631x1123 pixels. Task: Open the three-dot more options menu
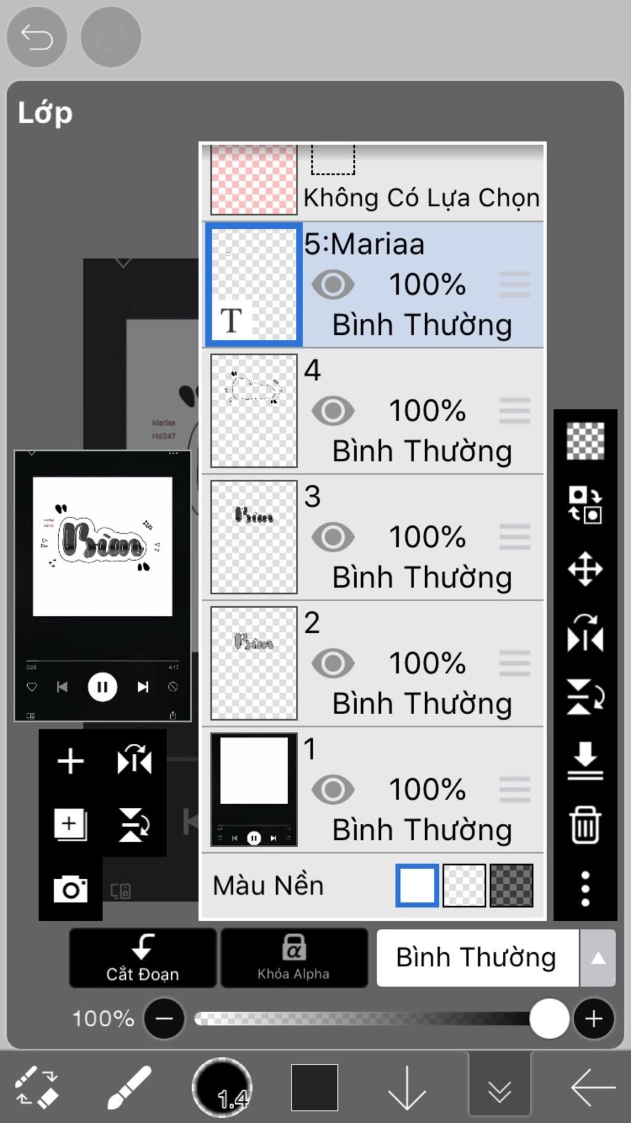(585, 889)
